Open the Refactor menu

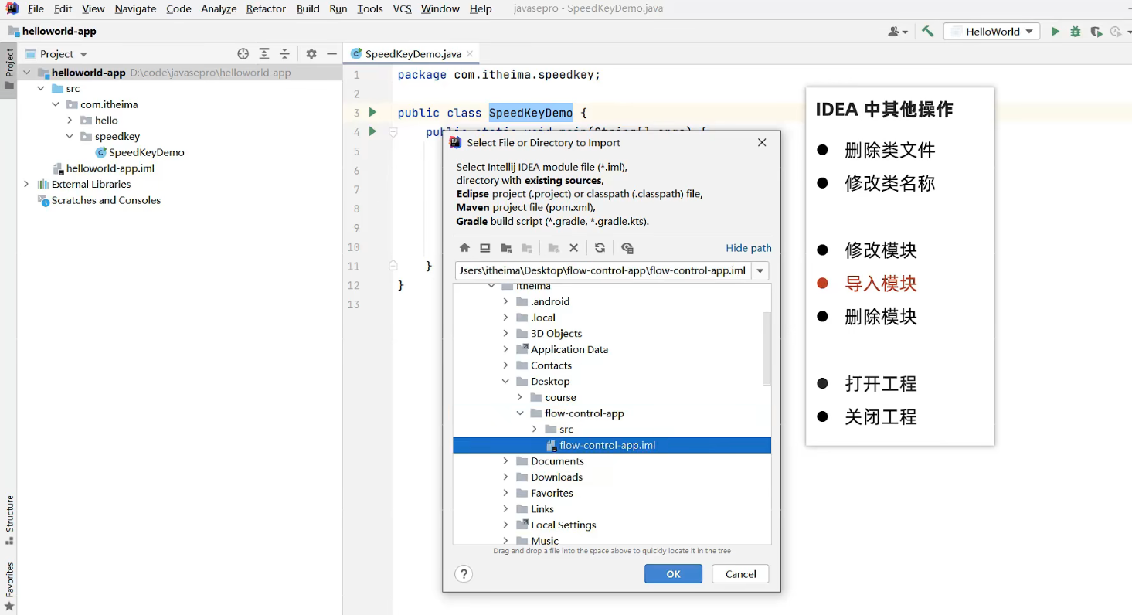tap(266, 8)
